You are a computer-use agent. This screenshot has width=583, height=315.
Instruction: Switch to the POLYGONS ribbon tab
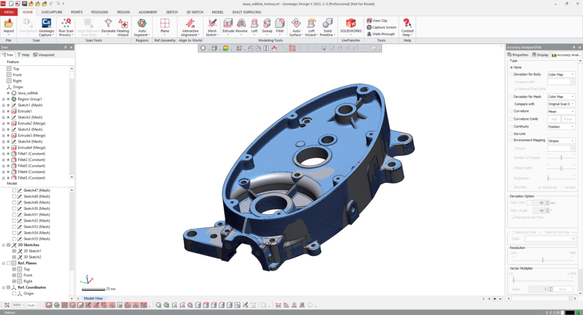(99, 11)
